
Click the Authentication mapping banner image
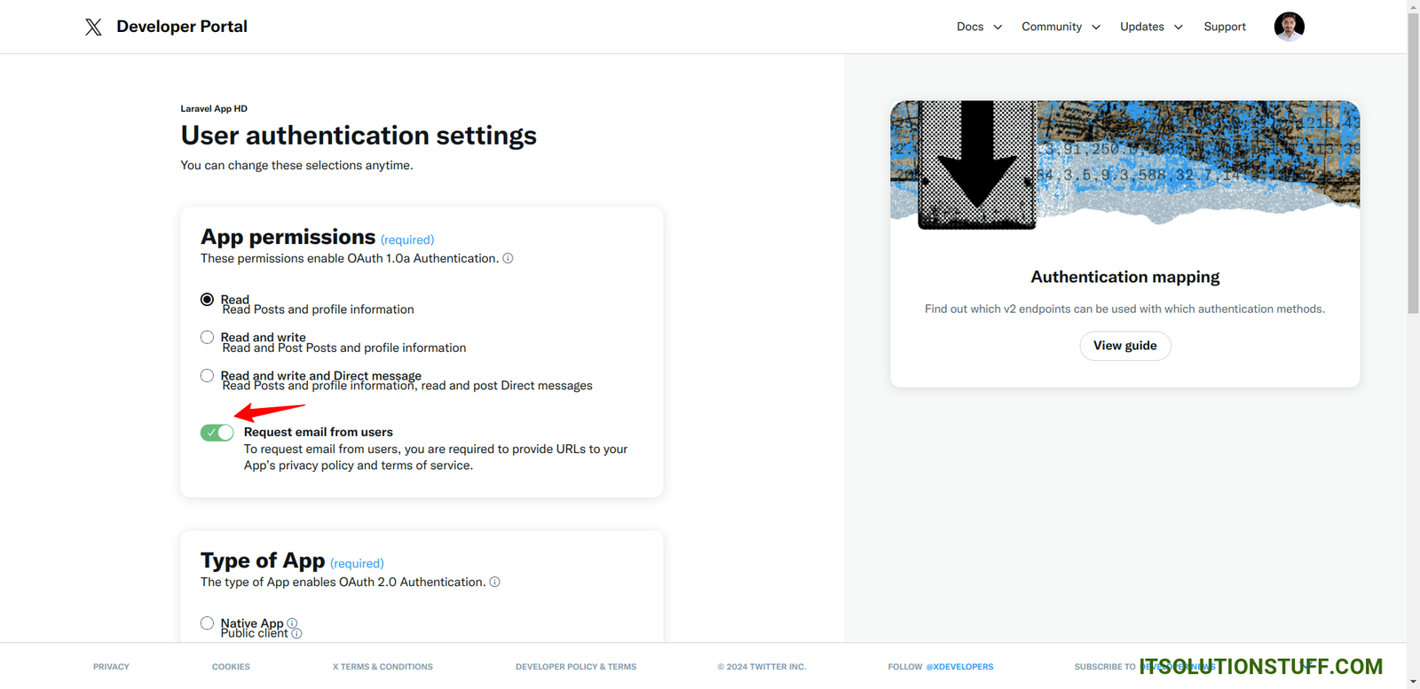pos(1124,165)
